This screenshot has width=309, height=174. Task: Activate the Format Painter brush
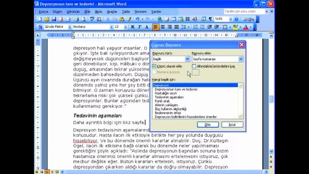(129, 19)
